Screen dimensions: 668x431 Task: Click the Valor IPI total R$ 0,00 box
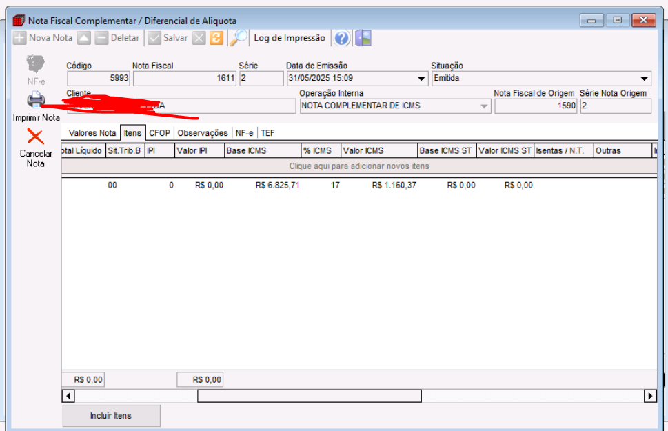point(200,380)
